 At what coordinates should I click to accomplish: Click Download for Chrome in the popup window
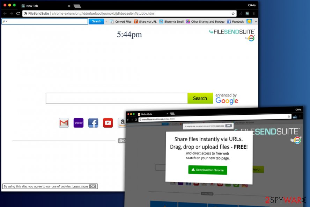pos(208,170)
